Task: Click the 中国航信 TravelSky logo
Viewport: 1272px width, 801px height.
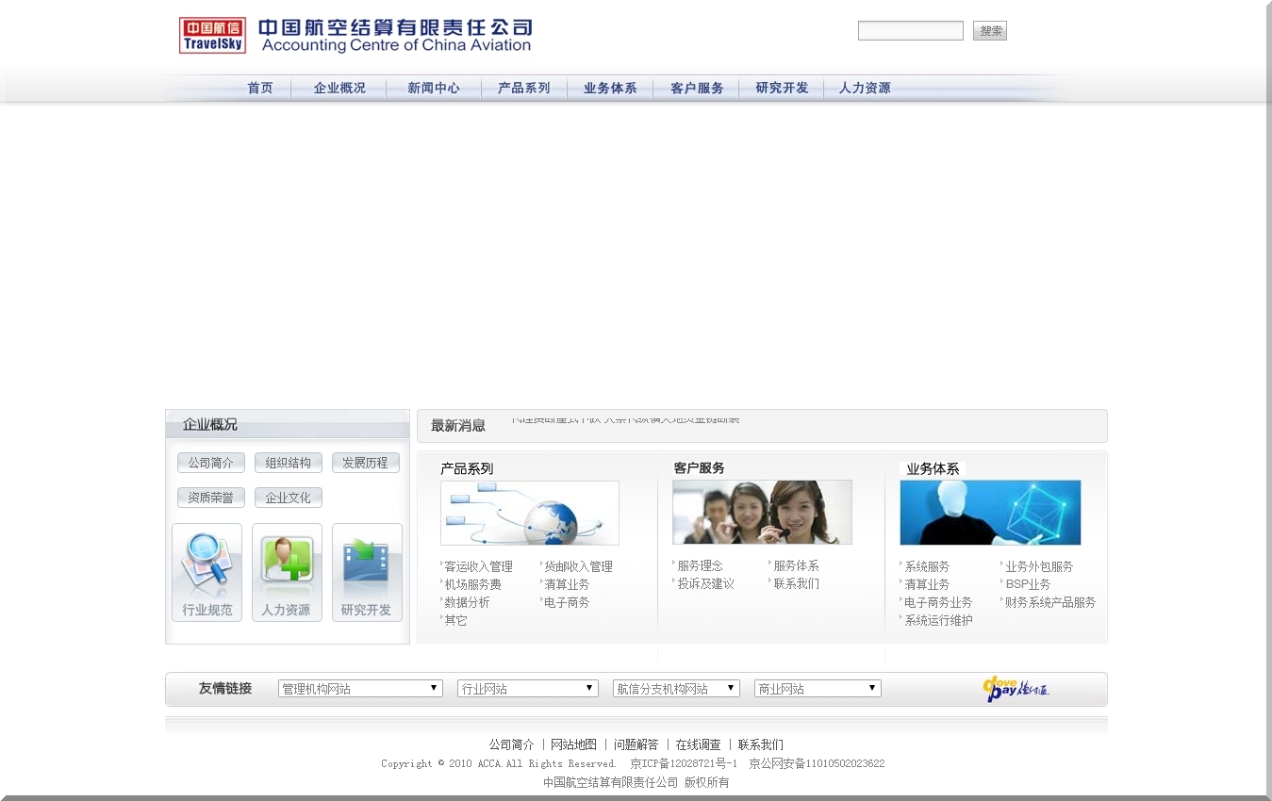Action: pos(209,35)
